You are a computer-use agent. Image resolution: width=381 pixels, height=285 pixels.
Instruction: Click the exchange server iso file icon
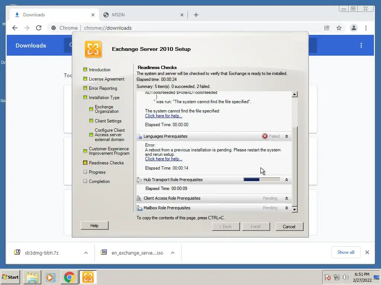click(x=104, y=252)
